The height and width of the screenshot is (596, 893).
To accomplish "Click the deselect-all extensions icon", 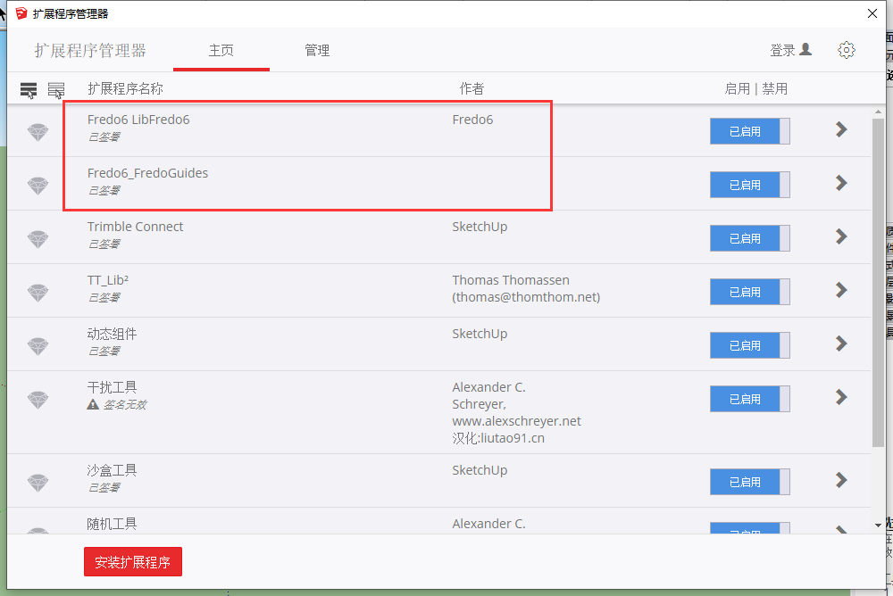I will [55, 90].
